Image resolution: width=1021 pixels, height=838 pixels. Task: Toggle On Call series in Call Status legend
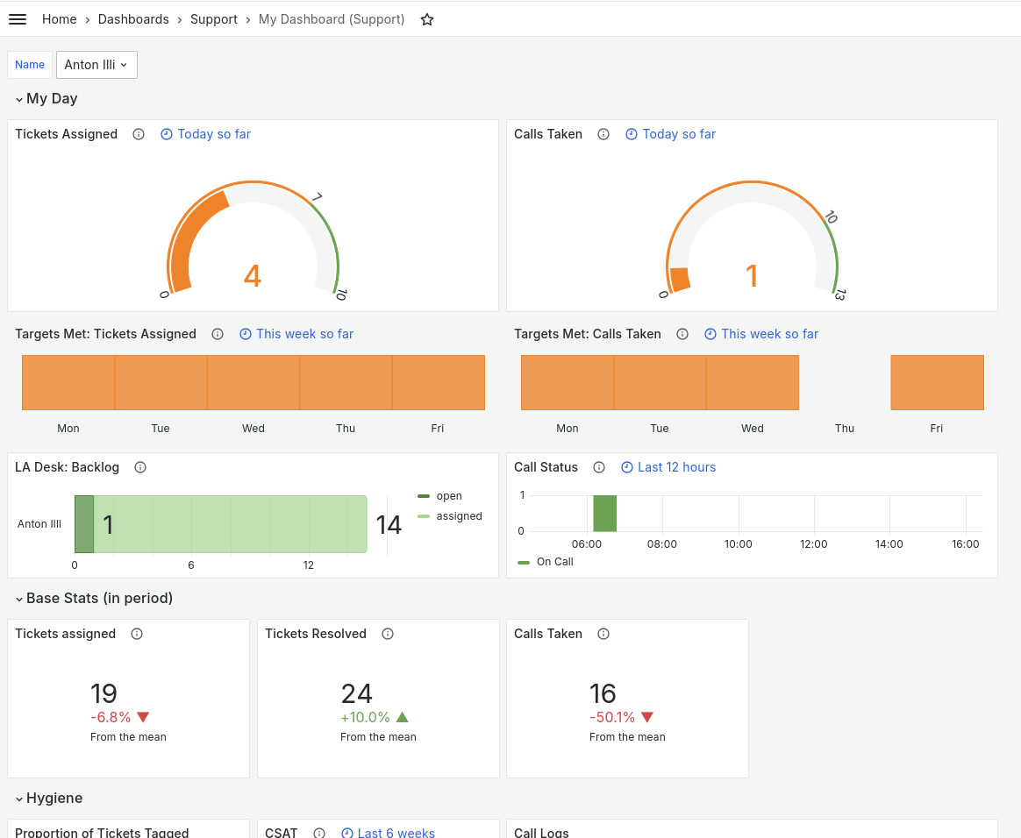554,562
